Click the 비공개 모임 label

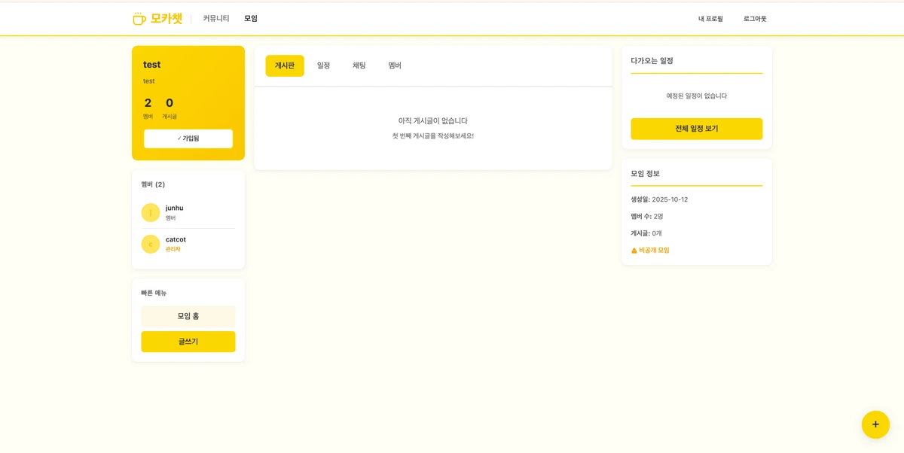[655, 251]
